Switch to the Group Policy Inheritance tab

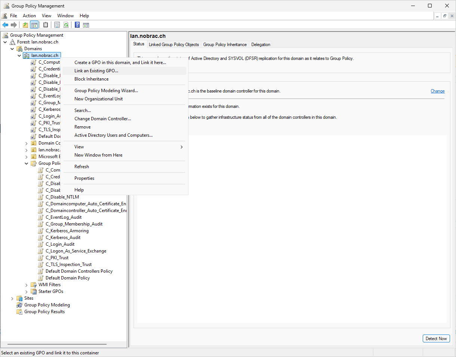225,45
